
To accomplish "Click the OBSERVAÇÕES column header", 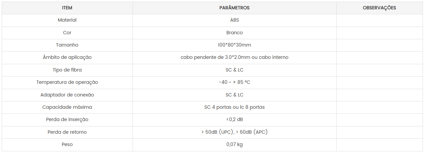I will [x=379, y=8].
